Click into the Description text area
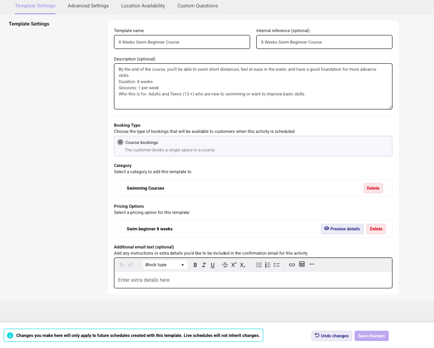 click(x=253, y=86)
